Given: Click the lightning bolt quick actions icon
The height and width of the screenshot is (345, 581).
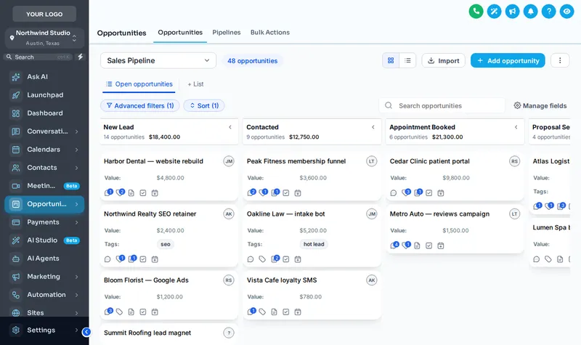Looking at the screenshot, I should pos(80,57).
